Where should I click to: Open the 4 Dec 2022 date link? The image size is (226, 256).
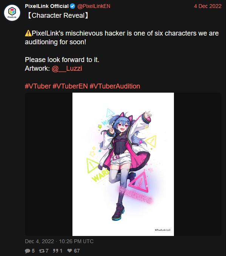(208, 6)
